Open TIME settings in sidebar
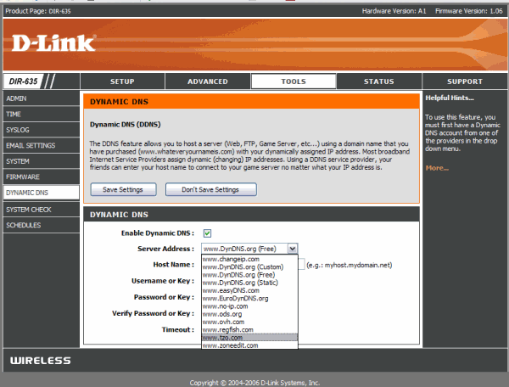This screenshot has height=387, width=509. coord(42,114)
